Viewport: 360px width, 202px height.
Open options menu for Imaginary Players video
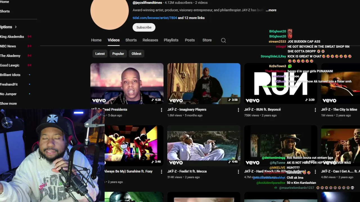click(x=238, y=110)
